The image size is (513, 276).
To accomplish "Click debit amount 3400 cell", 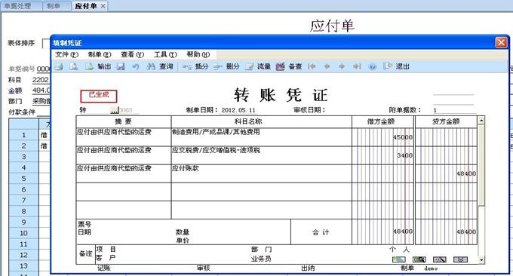I will [x=382, y=155].
